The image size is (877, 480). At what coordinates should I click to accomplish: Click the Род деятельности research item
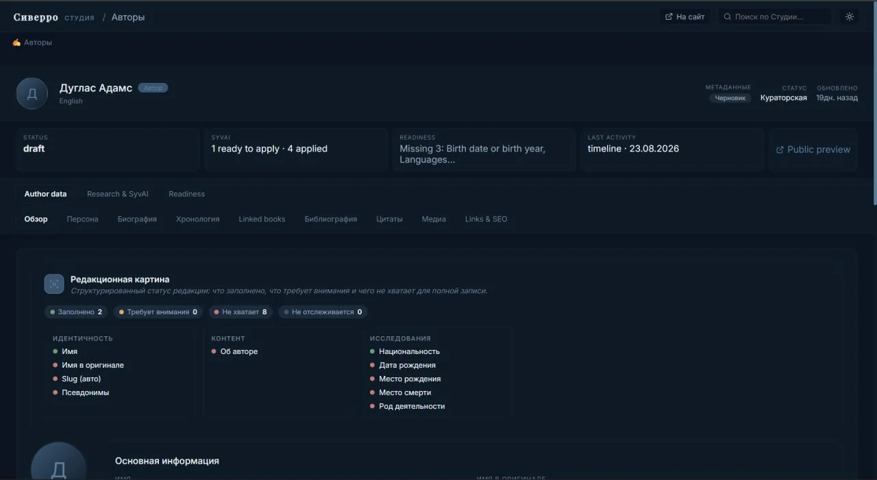click(408, 407)
